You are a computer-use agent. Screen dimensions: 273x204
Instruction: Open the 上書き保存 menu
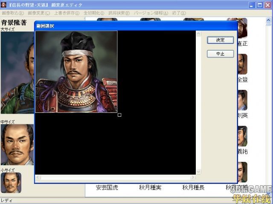[x=67, y=13]
